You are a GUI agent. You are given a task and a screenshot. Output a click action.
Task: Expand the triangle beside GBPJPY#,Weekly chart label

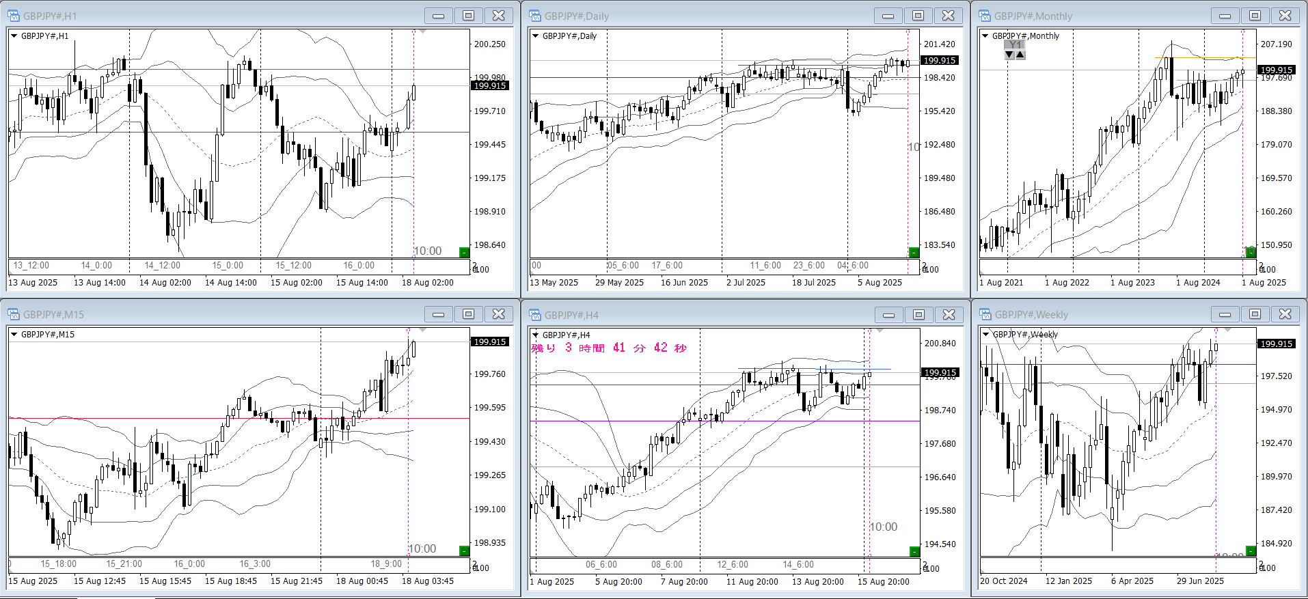(985, 335)
